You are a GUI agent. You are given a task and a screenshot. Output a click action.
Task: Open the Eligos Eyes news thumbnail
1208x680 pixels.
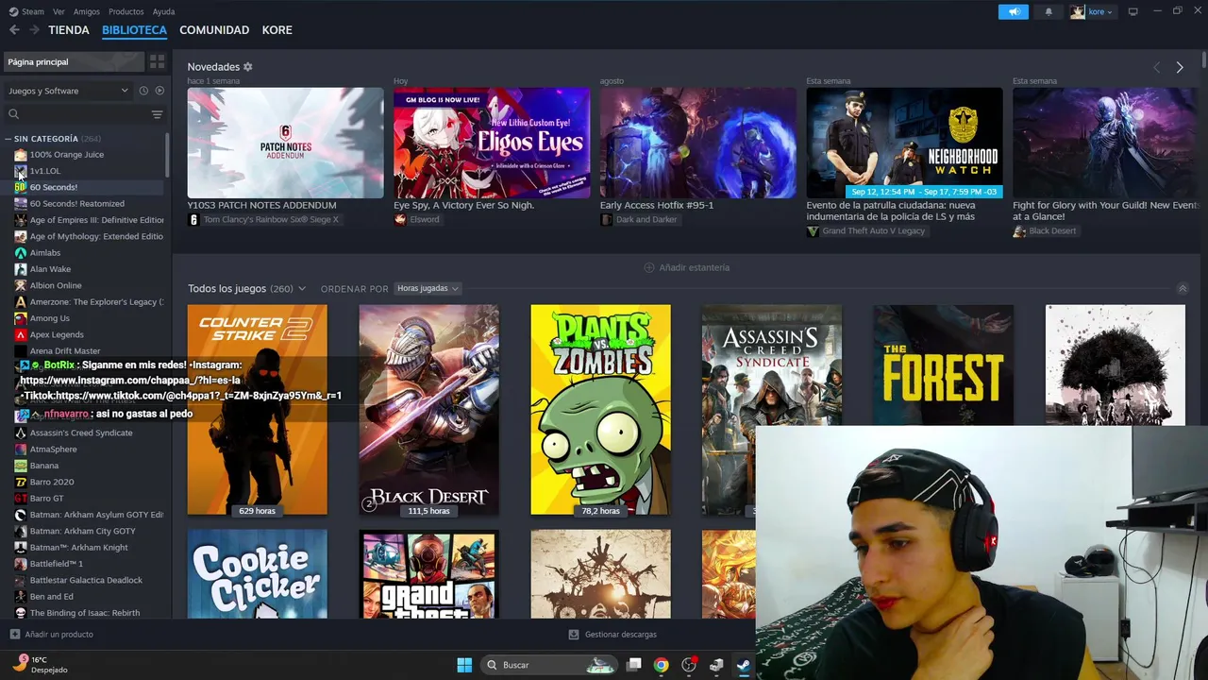click(x=492, y=143)
